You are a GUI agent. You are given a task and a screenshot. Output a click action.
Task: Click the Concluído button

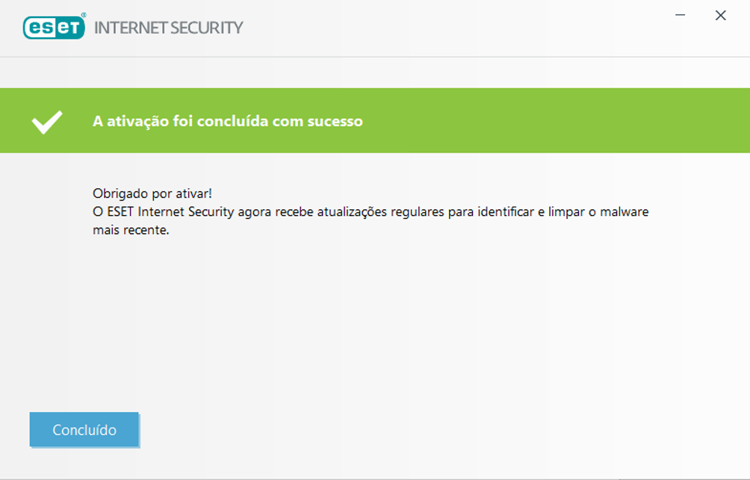[84, 430]
